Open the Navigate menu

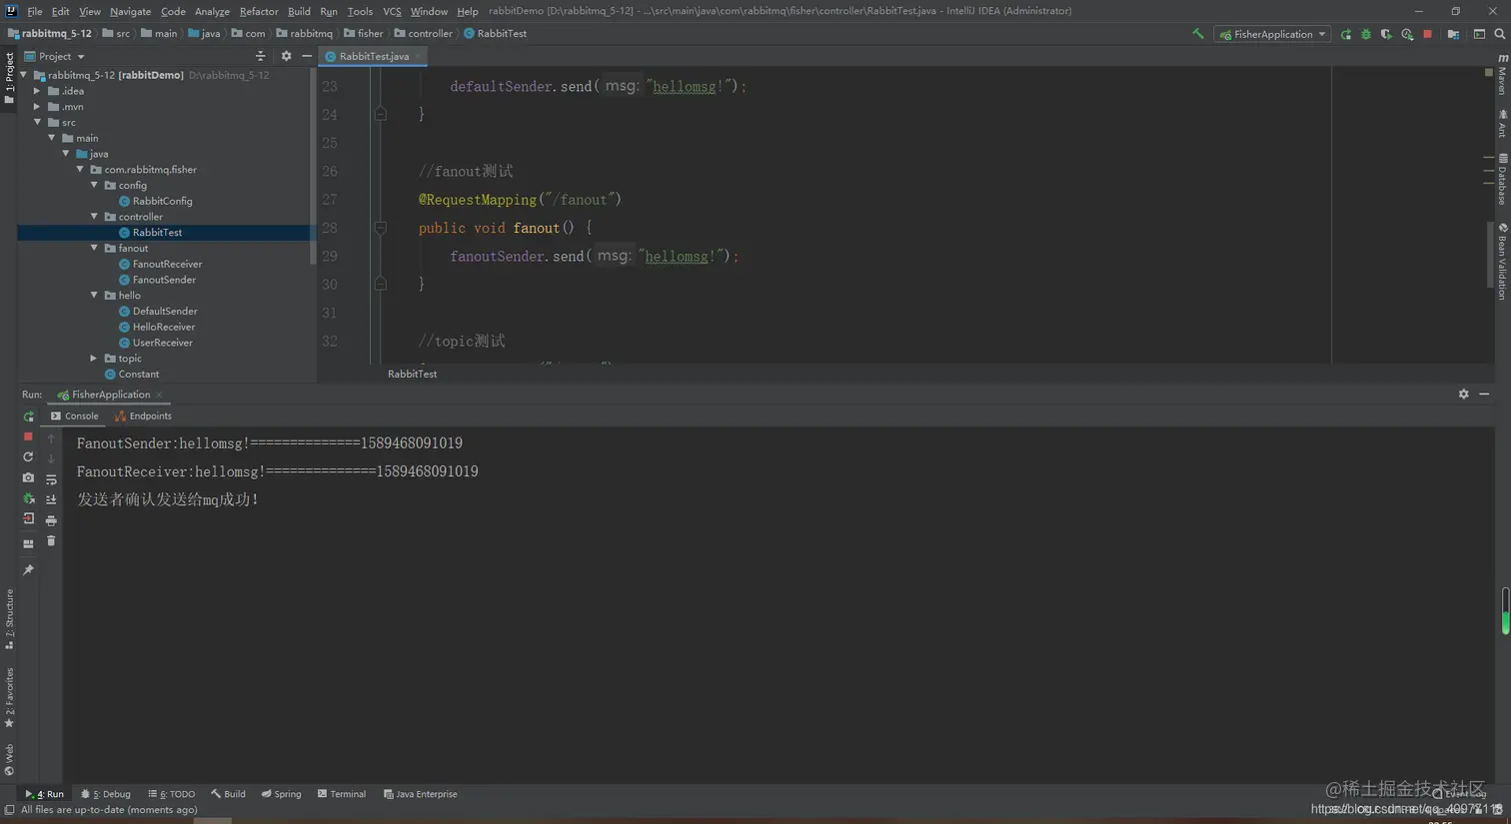(130, 11)
